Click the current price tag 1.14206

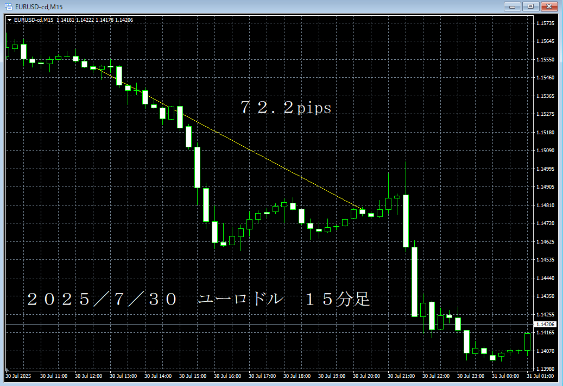(x=545, y=324)
